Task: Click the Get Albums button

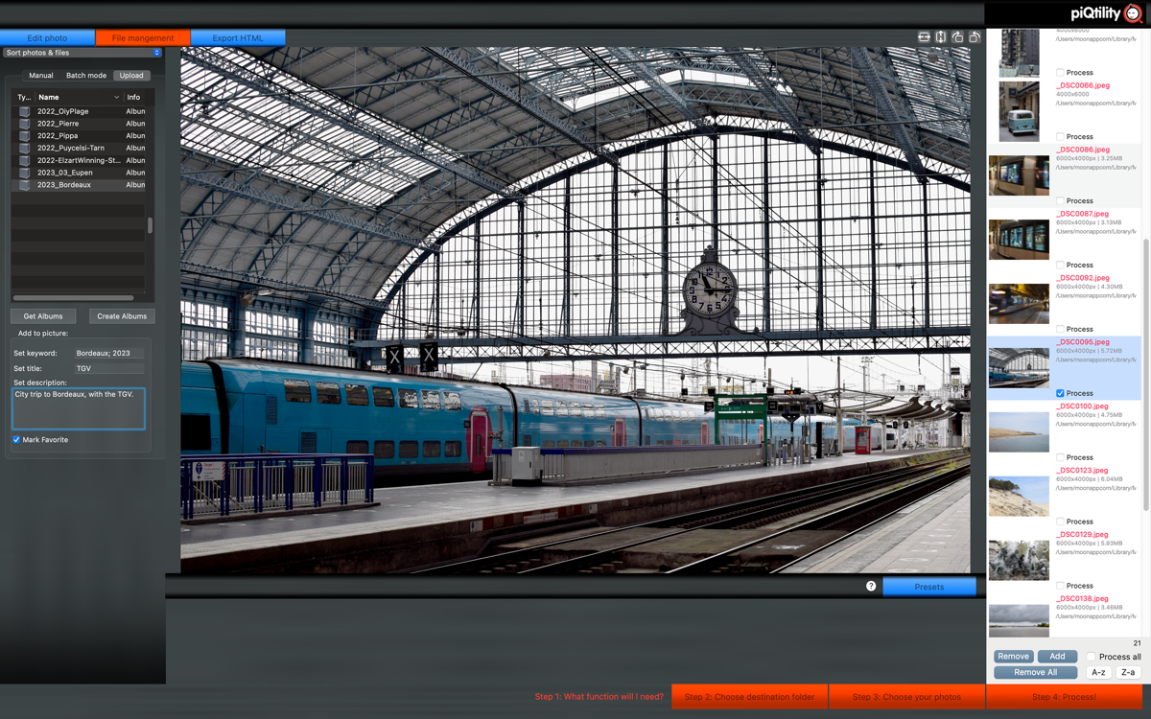Action: [x=43, y=316]
